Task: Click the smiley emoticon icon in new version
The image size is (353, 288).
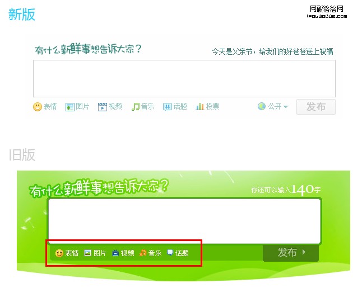Action: point(38,106)
